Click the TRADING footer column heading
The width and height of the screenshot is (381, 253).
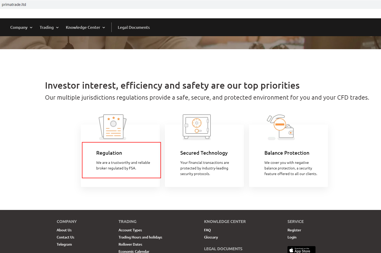127,222
